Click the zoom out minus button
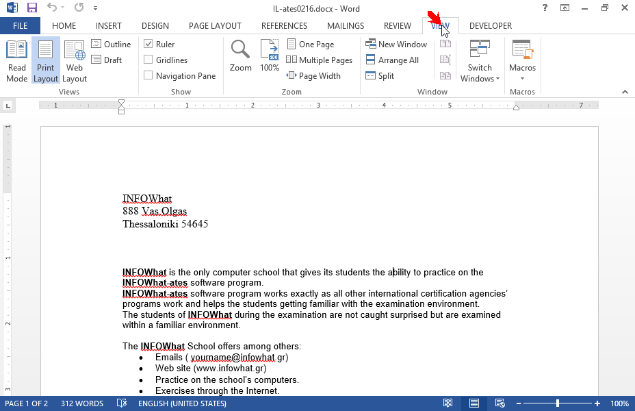635x411 pixels. 519,403
